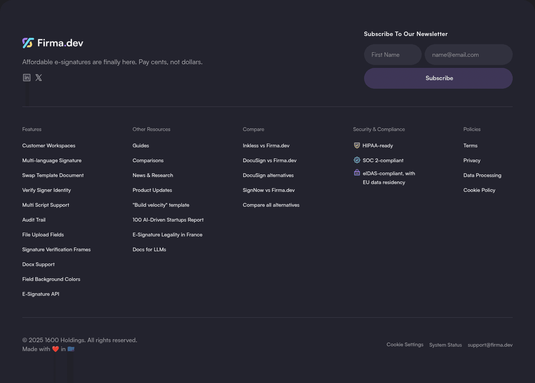Open the Audit Trail link
Screen dimensions: 535x383
pos(34,220)
